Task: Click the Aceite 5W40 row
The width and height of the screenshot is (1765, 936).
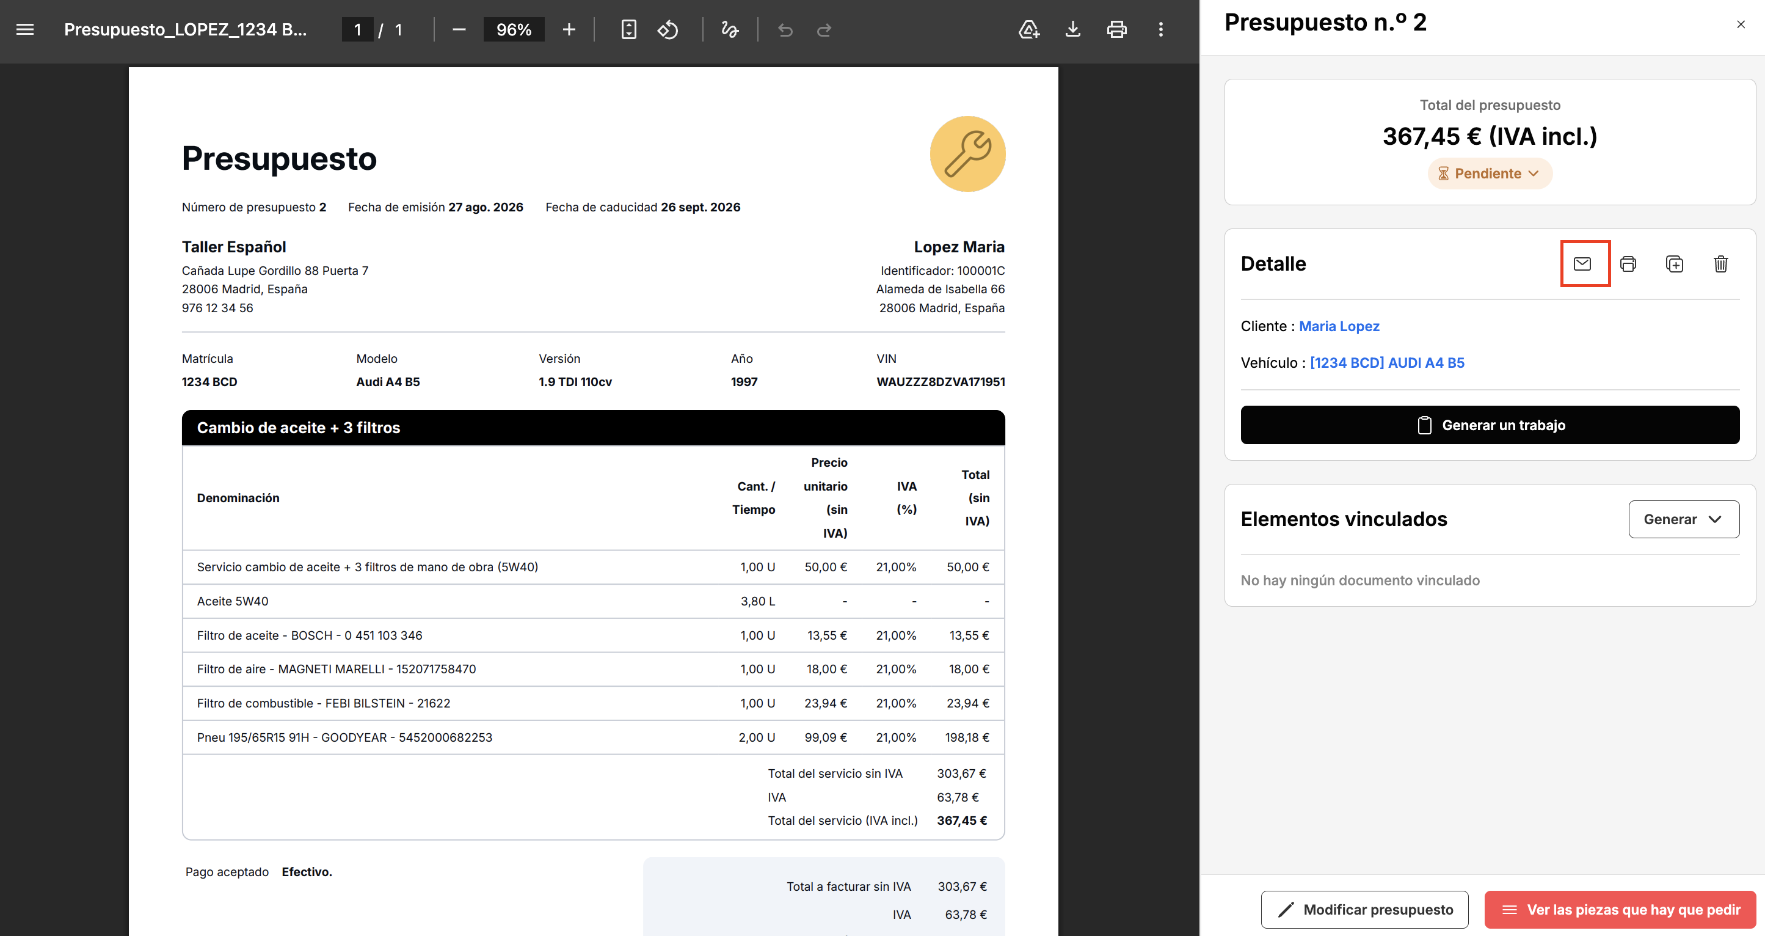Action: 594,601
